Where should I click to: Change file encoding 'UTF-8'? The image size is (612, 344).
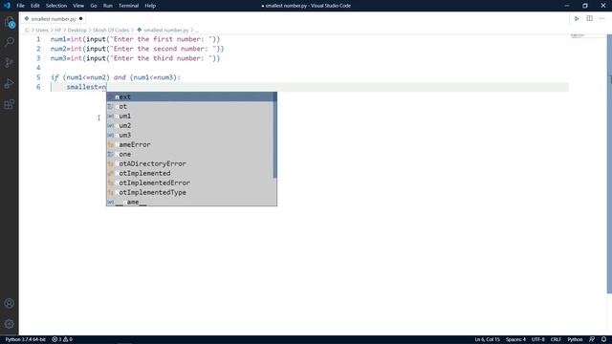tap(537, 339)
